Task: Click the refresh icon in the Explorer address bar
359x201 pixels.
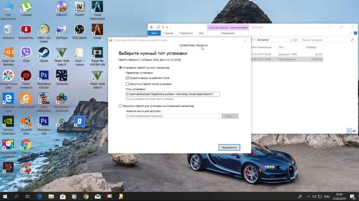Action: click(296, 40)
